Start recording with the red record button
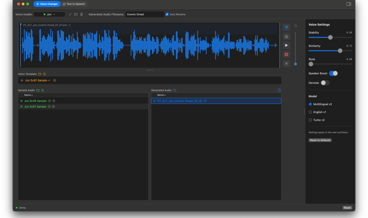 (x=286, y=54)
